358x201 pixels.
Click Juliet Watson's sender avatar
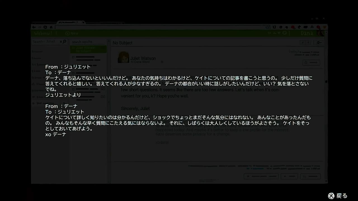[x=123, y=57]
